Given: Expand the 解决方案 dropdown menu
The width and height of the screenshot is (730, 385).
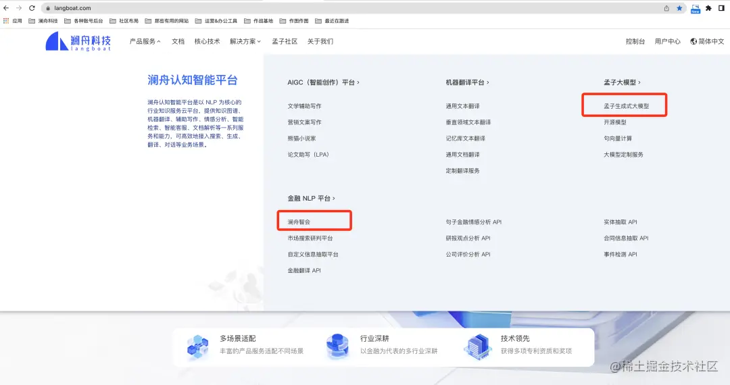Looking at the screenshot, I should 245,41.
